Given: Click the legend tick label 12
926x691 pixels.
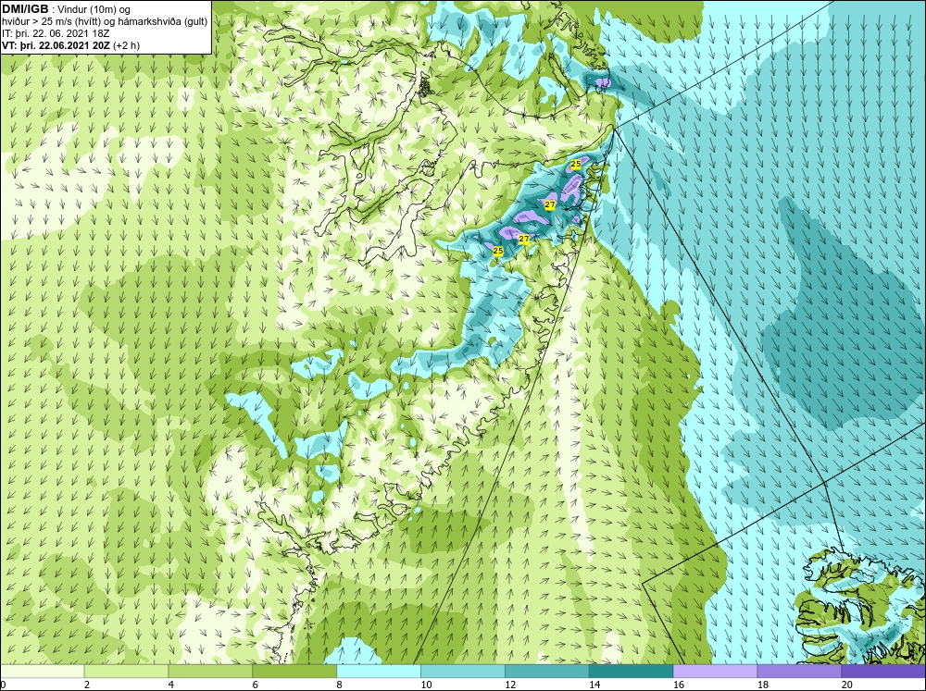Looking at the screenshot, I should point(510,685).
